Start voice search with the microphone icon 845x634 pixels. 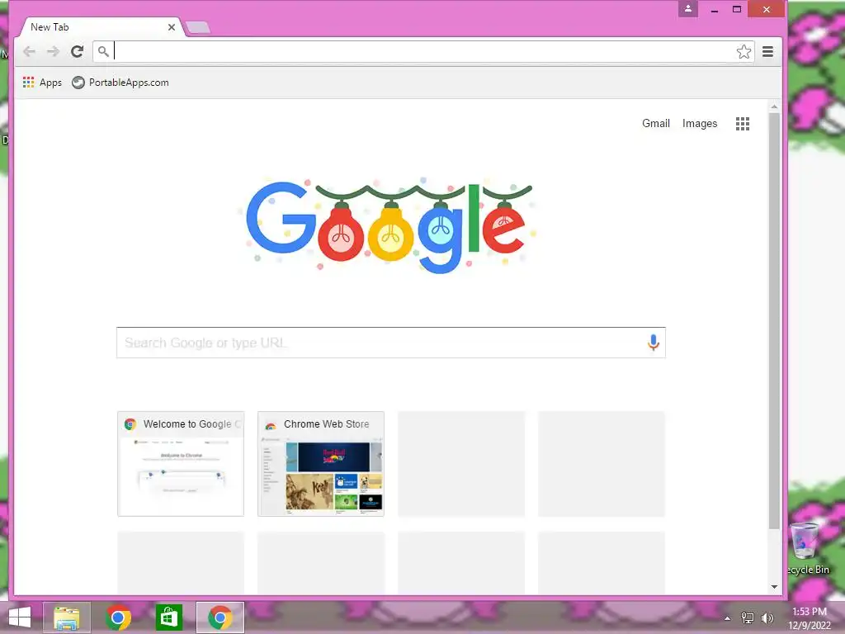click(x=654, y=343)
